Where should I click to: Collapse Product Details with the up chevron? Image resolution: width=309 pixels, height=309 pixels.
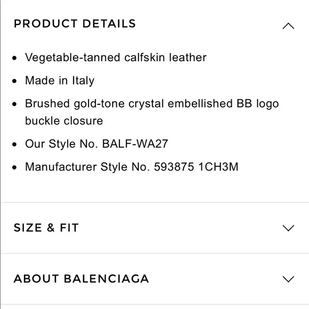tap(288, 26)
